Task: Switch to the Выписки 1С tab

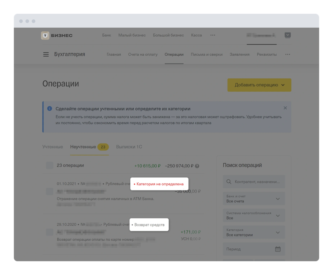Action: pyautogui.click(x=129, y=147)
